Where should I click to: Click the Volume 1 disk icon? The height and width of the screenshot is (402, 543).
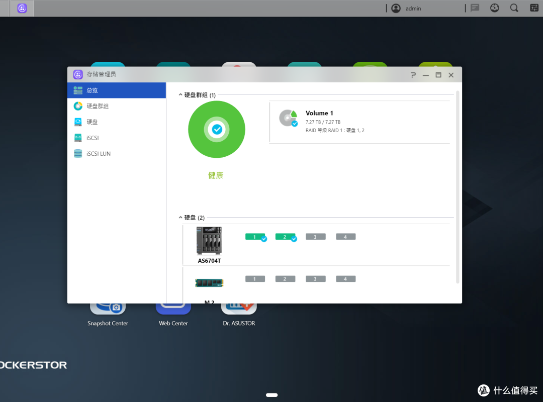tap(288, 118)
